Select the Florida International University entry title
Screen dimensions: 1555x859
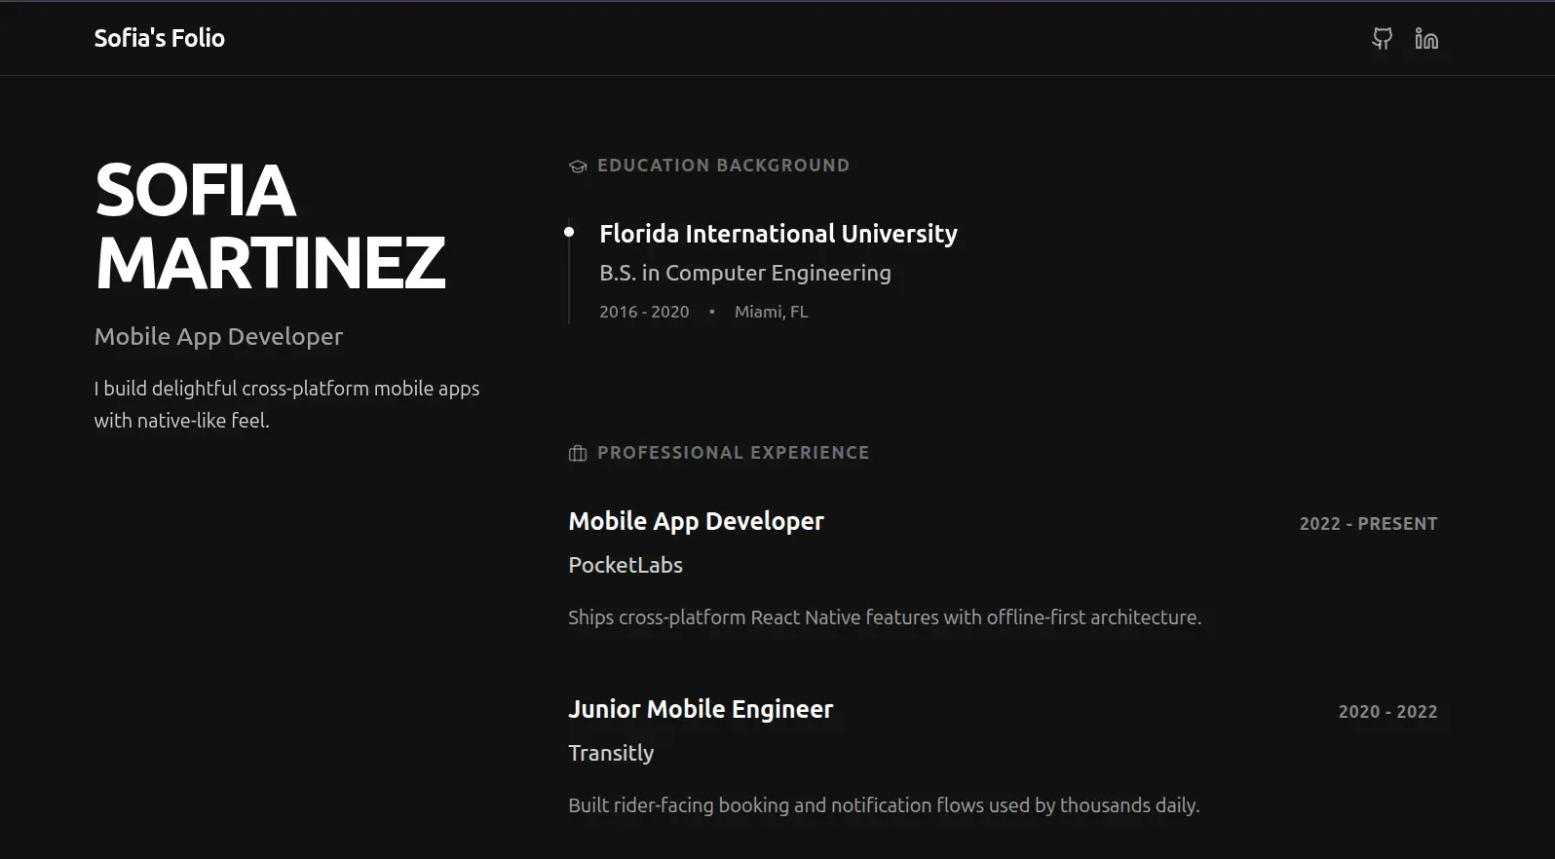tap(777, 234)
